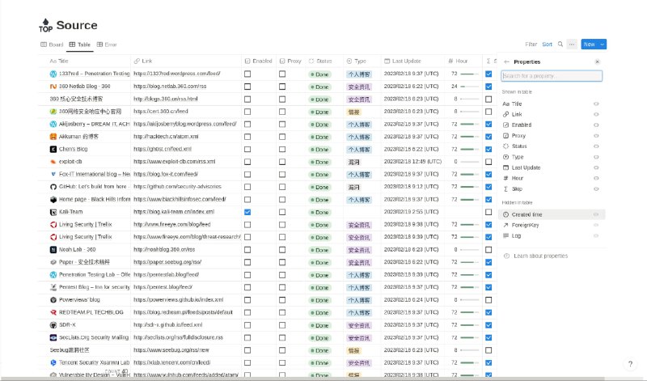
Task: Click the Powerviews' blog row icon
Action: point(53,299)
